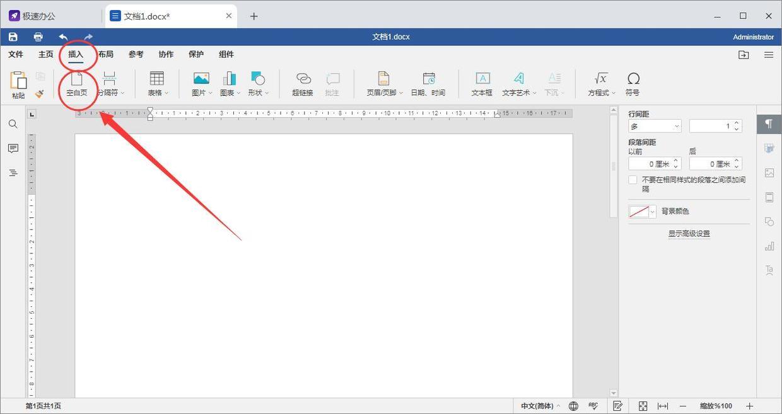Open the navigation headings icon in left sidebar

(13, 173)
